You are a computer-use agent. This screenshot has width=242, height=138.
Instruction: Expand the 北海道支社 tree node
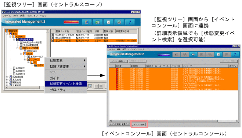tap(7, 77)
